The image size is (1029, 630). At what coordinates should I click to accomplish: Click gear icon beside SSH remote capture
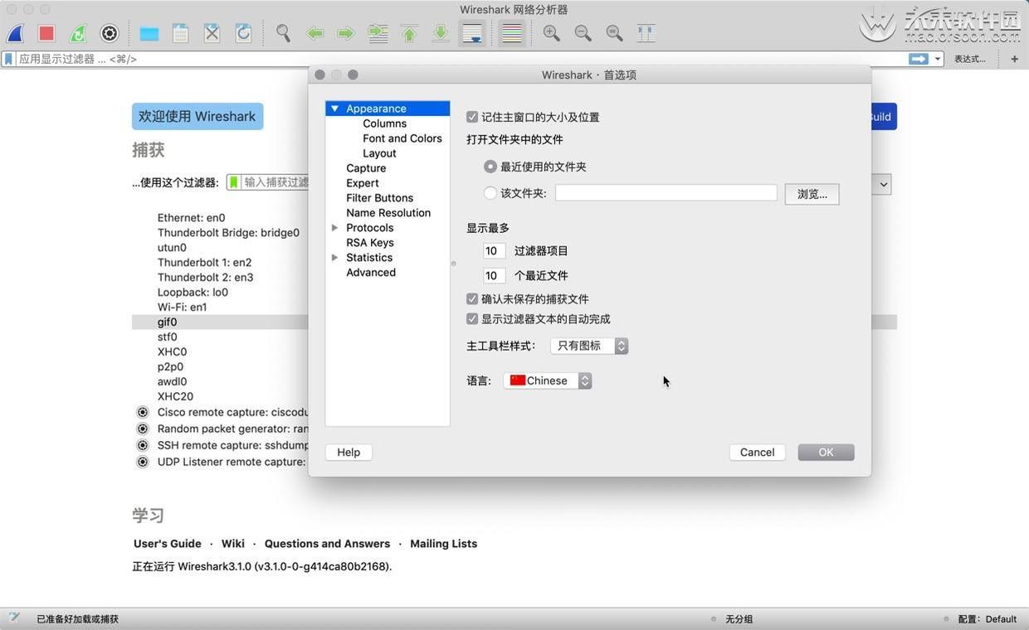(143, 445)
